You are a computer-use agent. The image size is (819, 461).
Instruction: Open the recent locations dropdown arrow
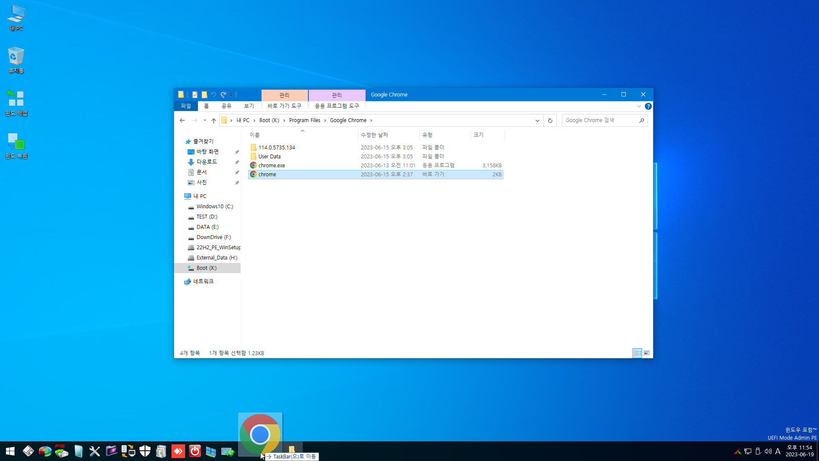click(x=205, y=120)
